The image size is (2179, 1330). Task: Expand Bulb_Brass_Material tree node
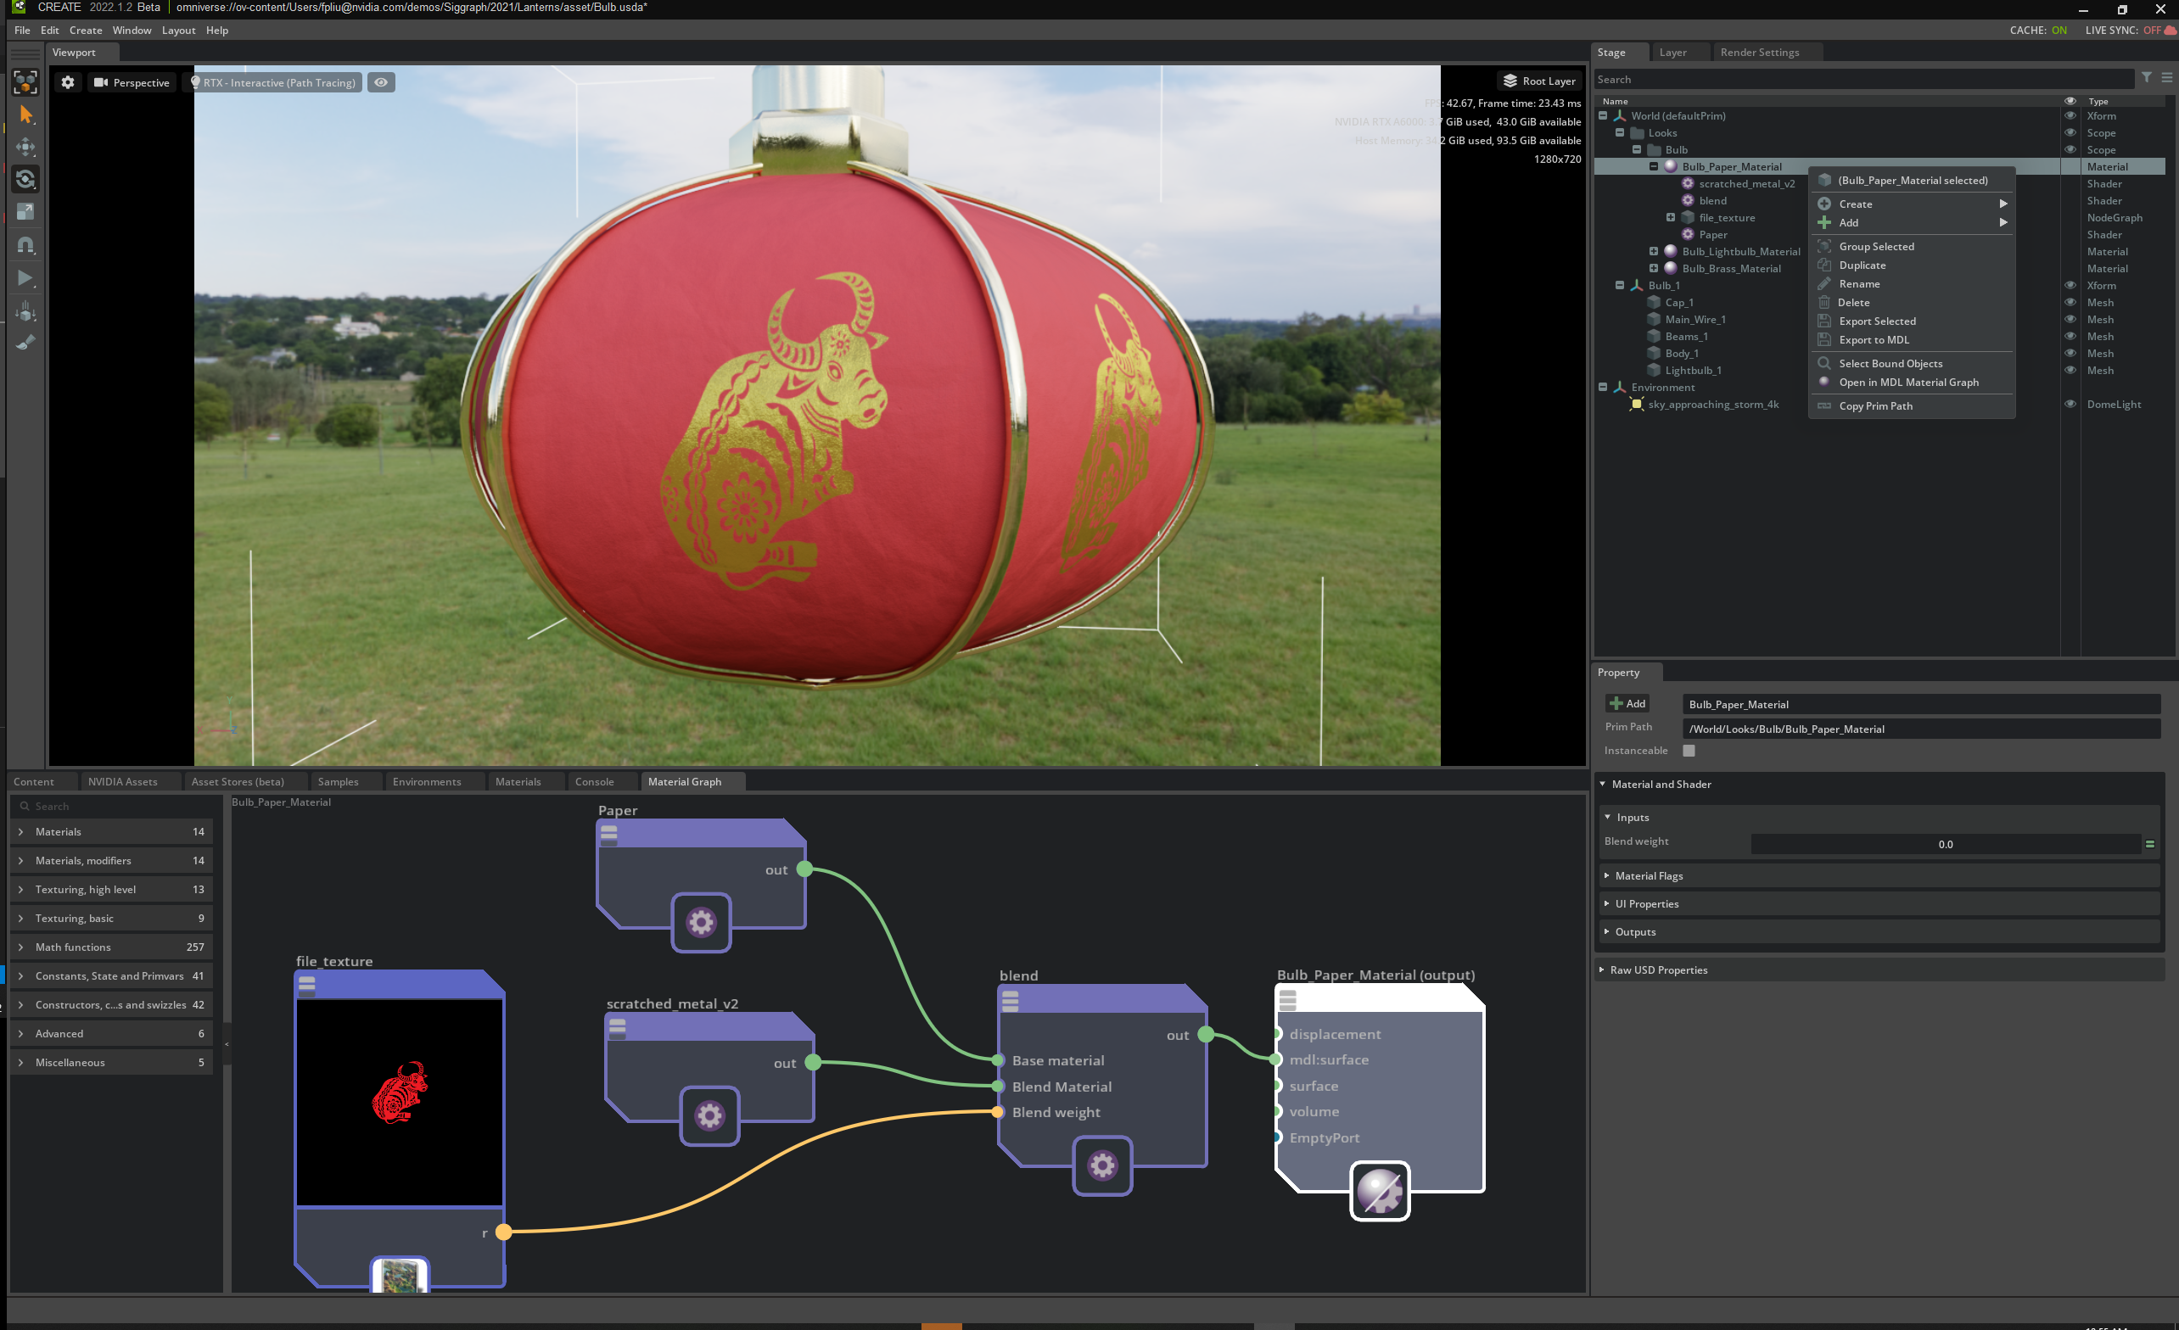(x=1653, y=269)
